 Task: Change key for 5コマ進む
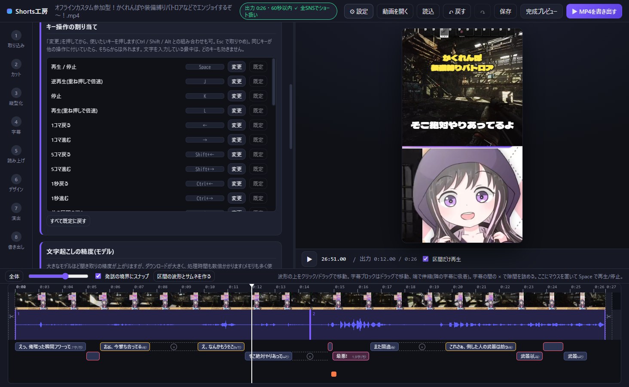pos(236,169)
